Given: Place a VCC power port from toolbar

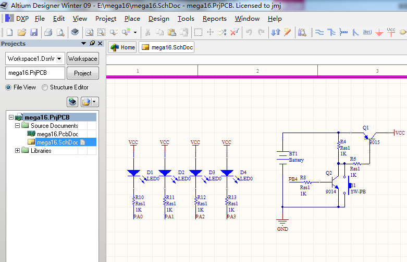Looking at the screenshot, I should (391, 32).
